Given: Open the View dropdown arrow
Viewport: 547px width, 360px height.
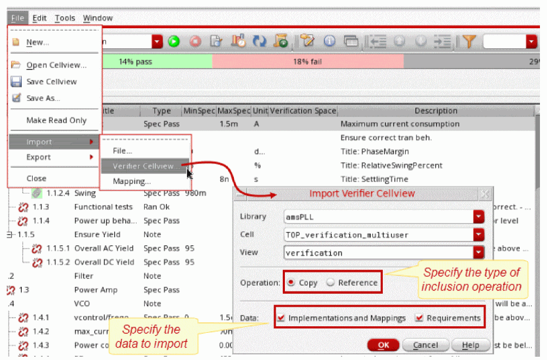Looking at the screenshot, I should point(478,252).
